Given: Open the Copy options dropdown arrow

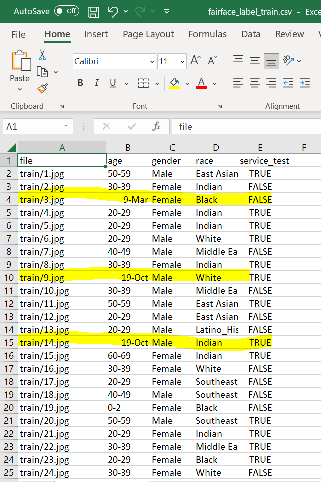Looking at the screenshot, I should coord(56,72).
